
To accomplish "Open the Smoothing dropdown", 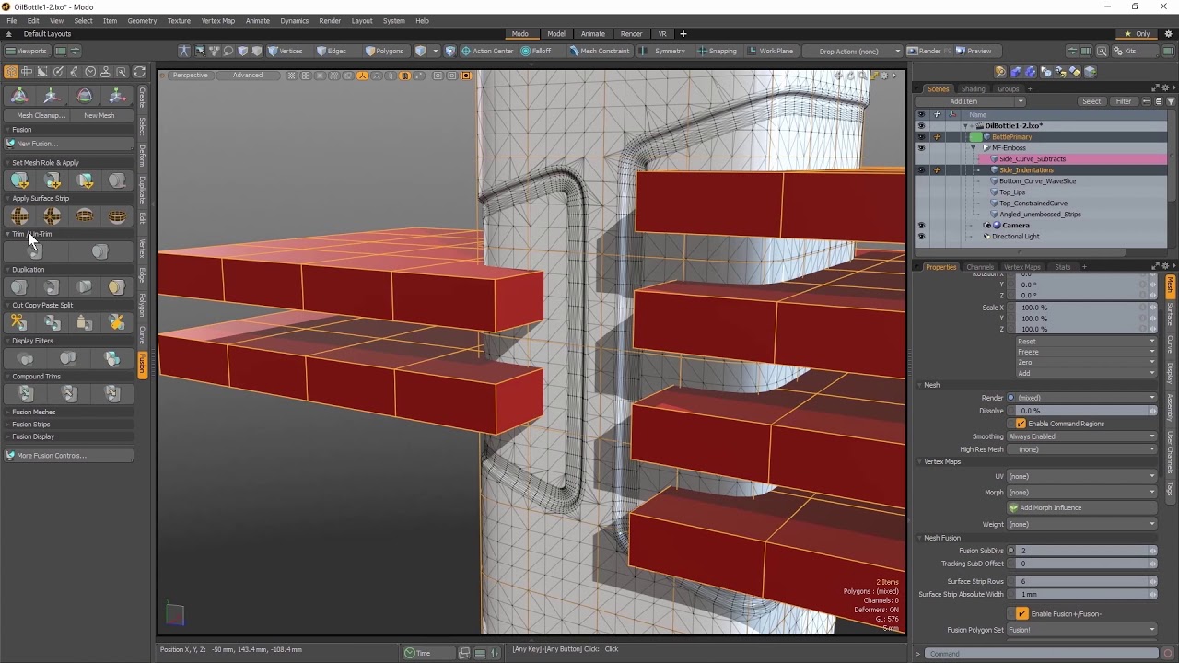I will (1081, 436).
